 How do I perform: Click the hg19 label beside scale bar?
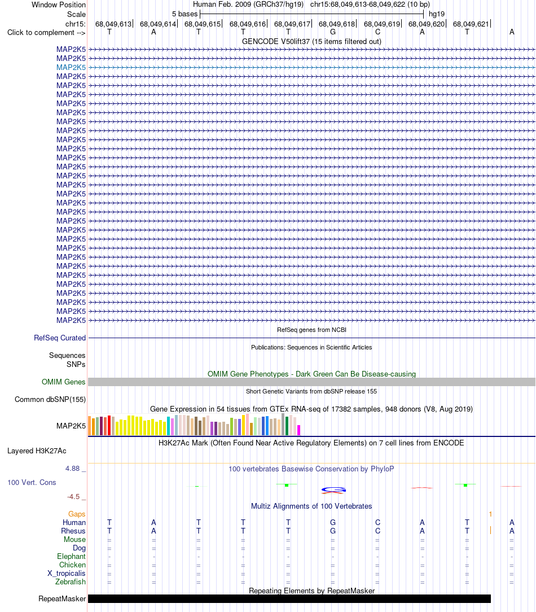[437, 14]
